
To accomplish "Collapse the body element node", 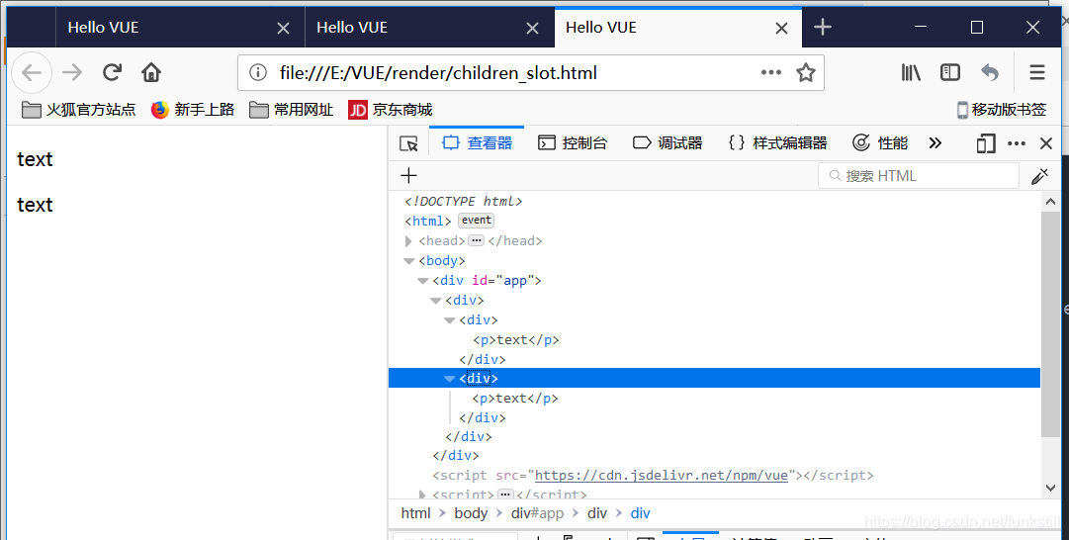I will click(x=409, y=261).
